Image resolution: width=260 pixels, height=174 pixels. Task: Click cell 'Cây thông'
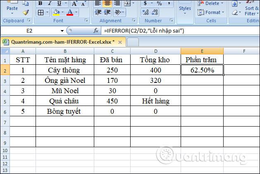65,70
